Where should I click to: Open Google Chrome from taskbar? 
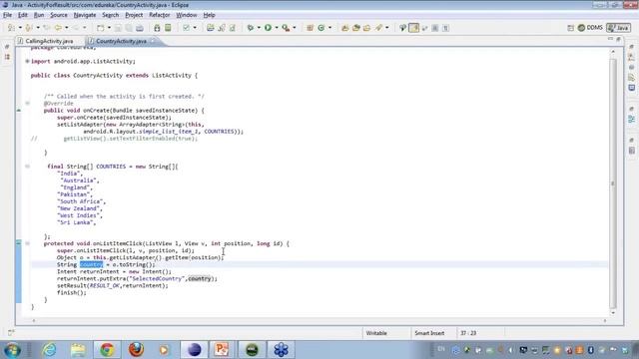107,350
